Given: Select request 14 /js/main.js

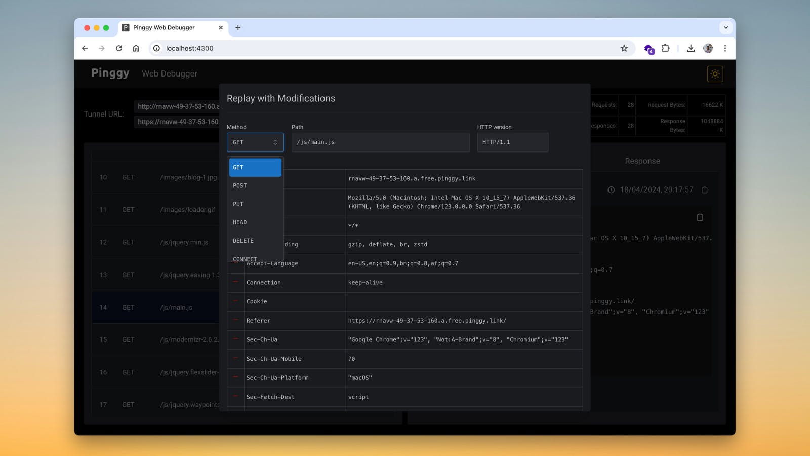Looking at the screenshot, I should (155, 307).
